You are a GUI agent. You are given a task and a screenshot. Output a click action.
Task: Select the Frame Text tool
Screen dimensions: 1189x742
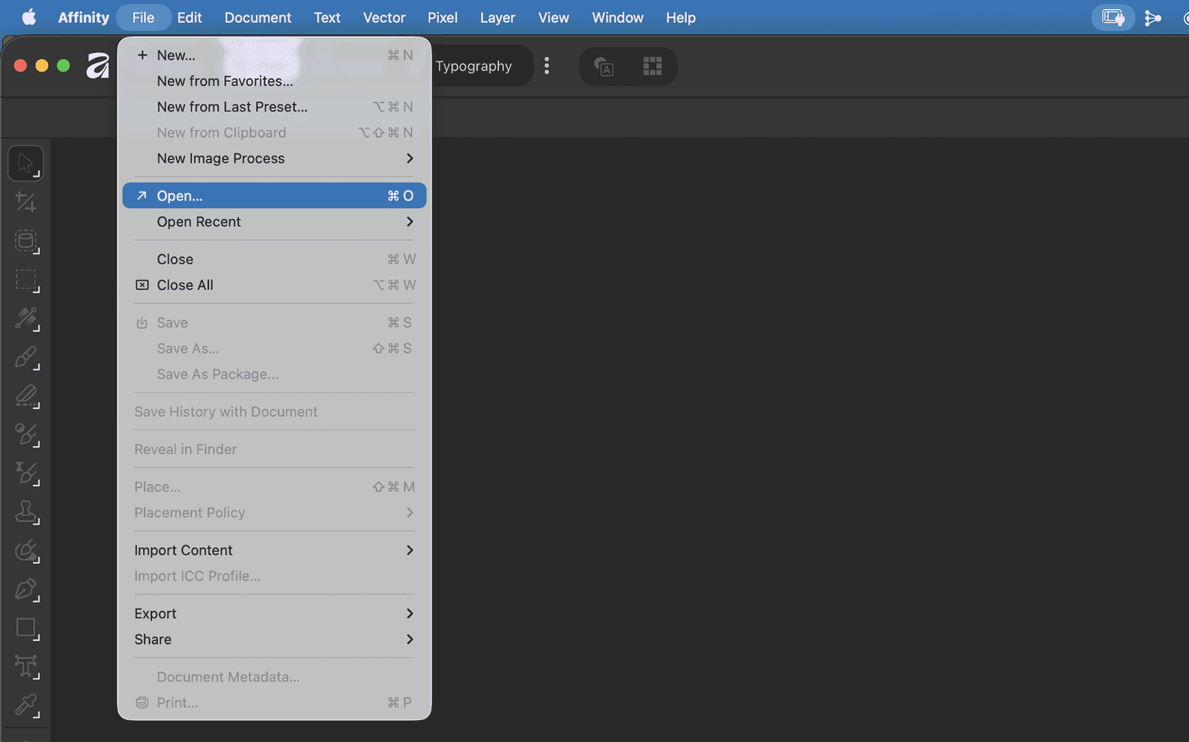click(x=25, y=666)
